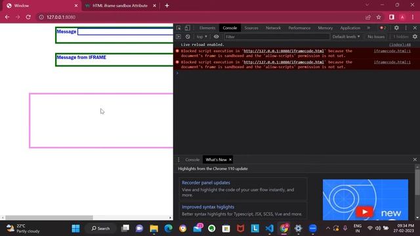Show the console sidebar
The width and height of the screenshot is (420, 236).
(178, 37)
